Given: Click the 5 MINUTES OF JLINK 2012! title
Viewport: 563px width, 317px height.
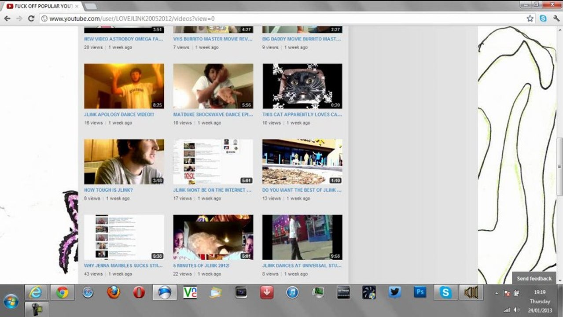Looking at the screenshot, I should point(201,265).
